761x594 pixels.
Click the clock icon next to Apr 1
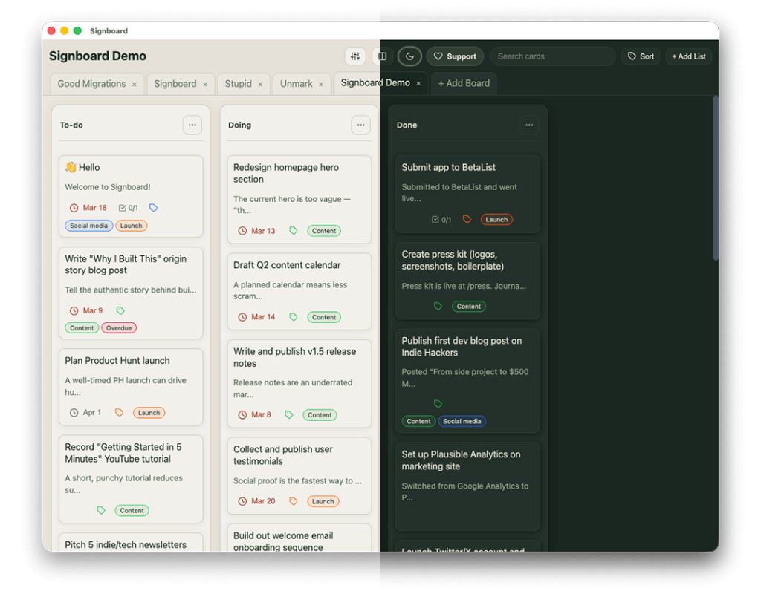(74, 413)
